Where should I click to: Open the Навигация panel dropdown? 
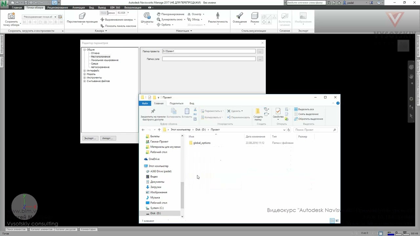click(184, 31)
